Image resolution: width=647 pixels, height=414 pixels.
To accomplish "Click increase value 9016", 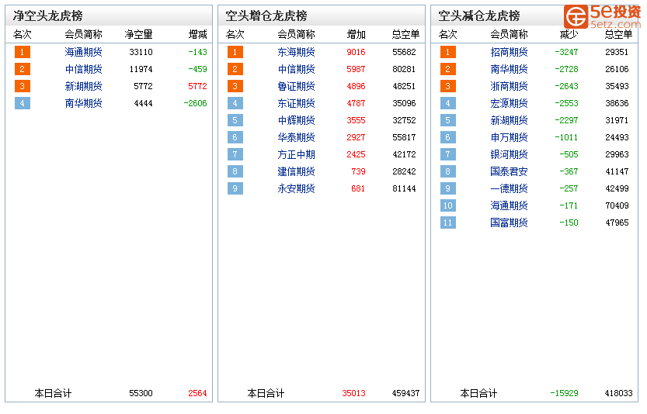I will point(356,52).
